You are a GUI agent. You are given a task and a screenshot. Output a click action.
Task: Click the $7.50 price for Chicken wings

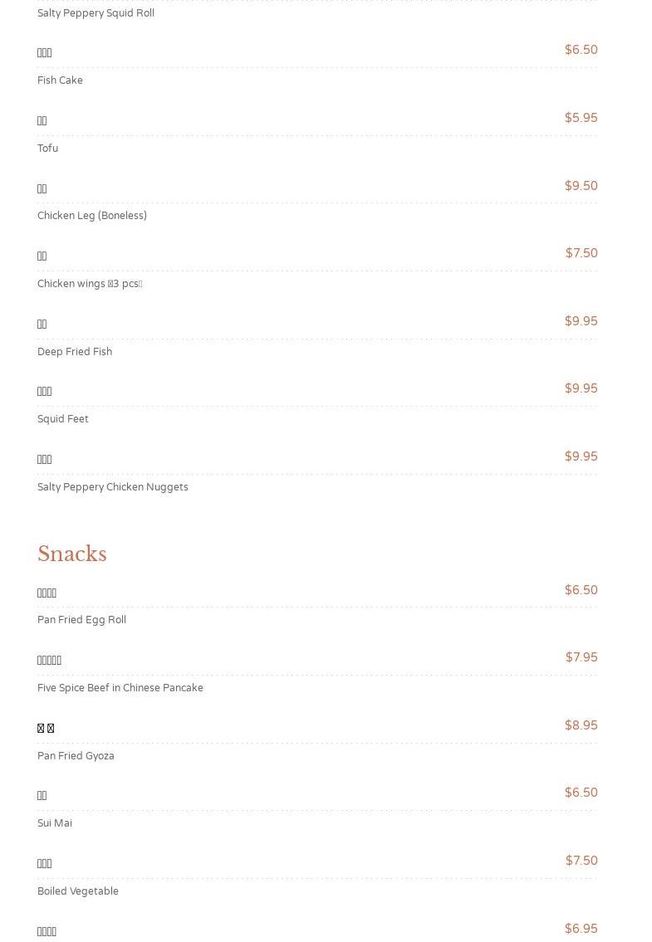[581, 253]
